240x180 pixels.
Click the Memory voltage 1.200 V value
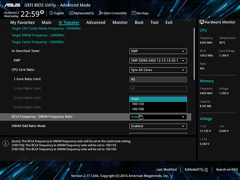point(224,93)
